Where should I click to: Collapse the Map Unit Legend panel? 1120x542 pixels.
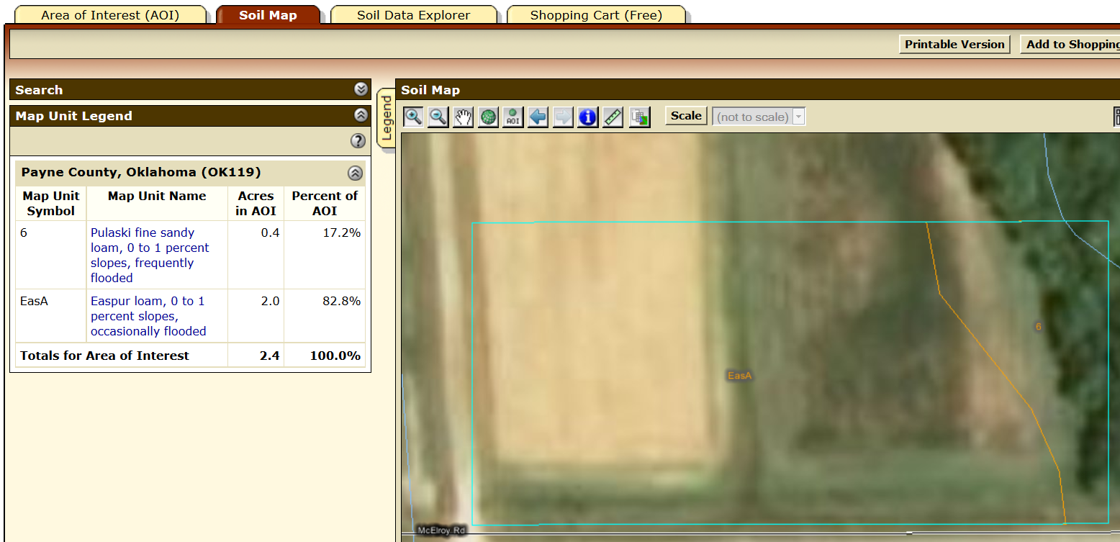[x=358, y=115]
